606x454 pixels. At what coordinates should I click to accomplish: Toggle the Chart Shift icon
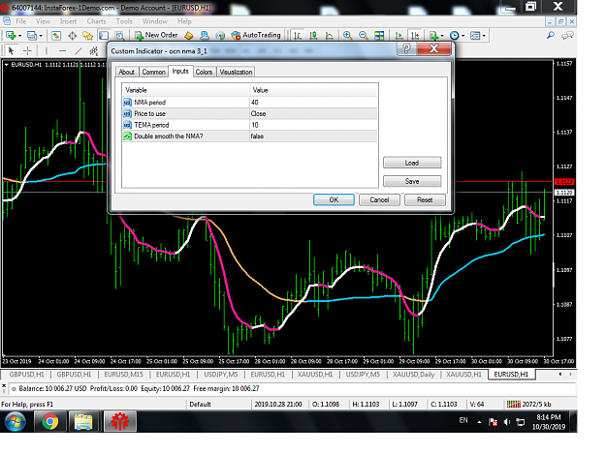[415, 36]
